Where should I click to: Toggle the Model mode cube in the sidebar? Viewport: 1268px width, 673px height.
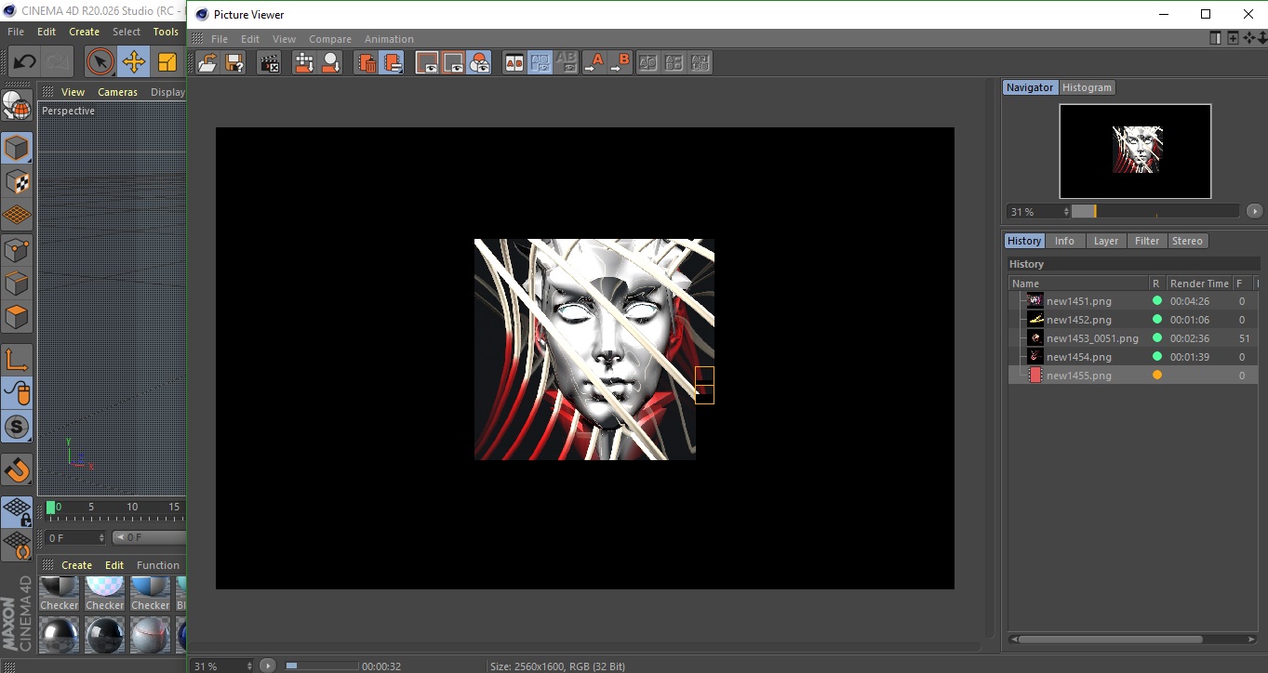tap(17, 148)
